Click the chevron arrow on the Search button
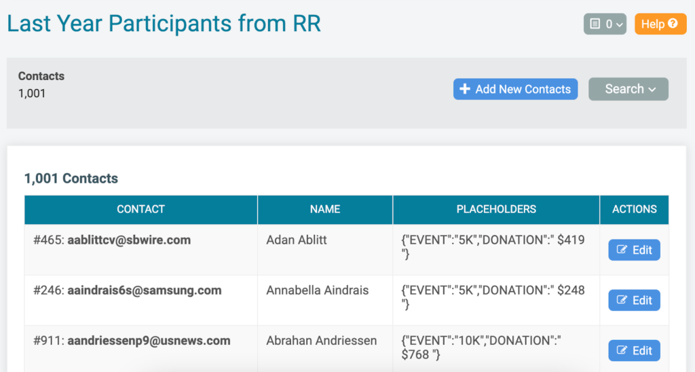Viewport: 695px width, 372px height. (652, 90)
